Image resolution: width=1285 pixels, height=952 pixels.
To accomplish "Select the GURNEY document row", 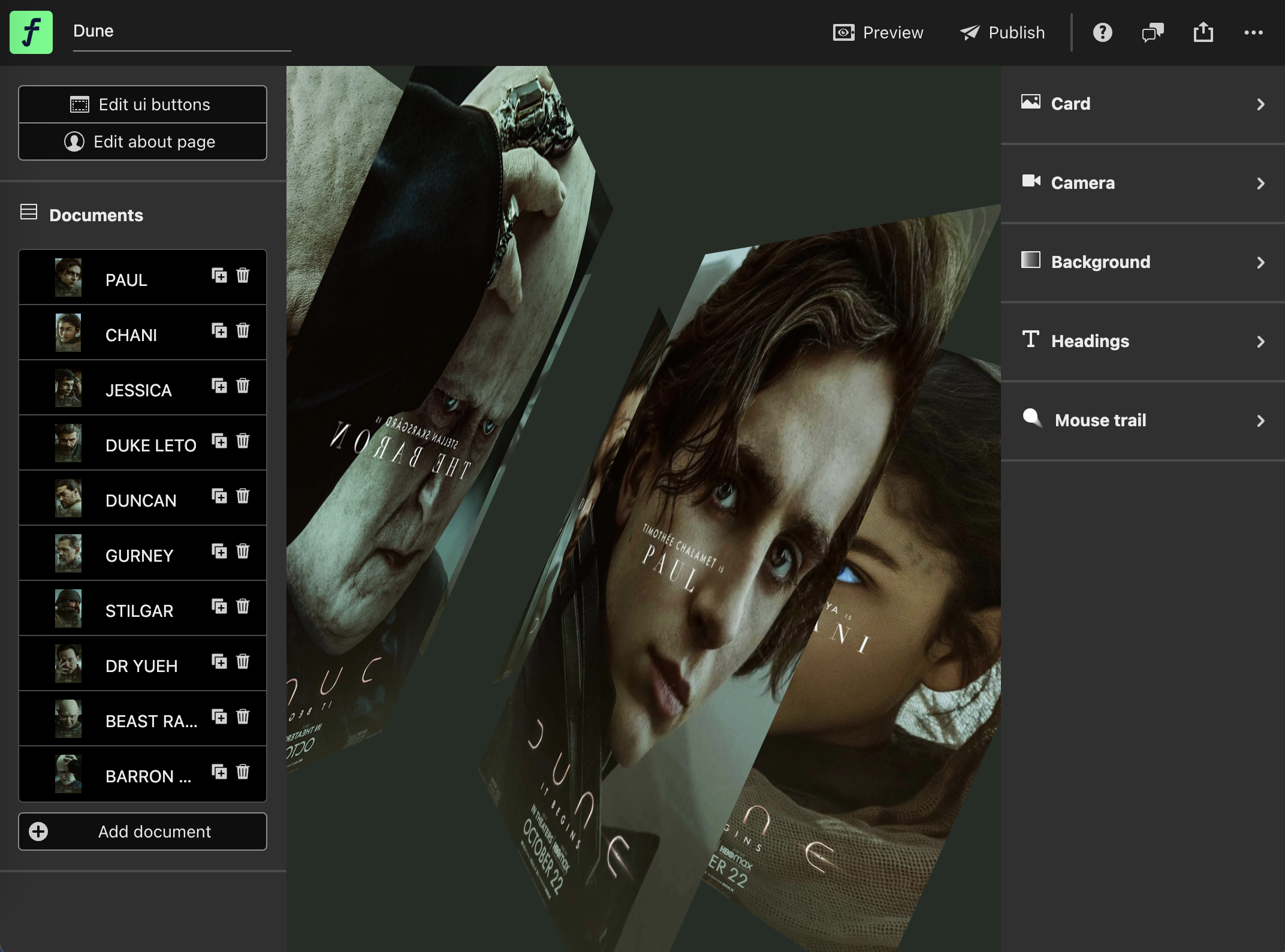I will [x=143, y=553].
